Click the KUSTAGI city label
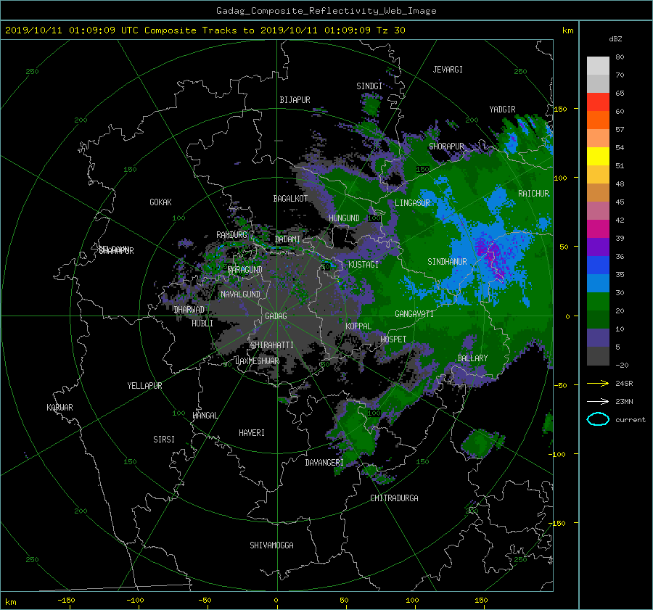The image size is (653, 610). point(364,265)
